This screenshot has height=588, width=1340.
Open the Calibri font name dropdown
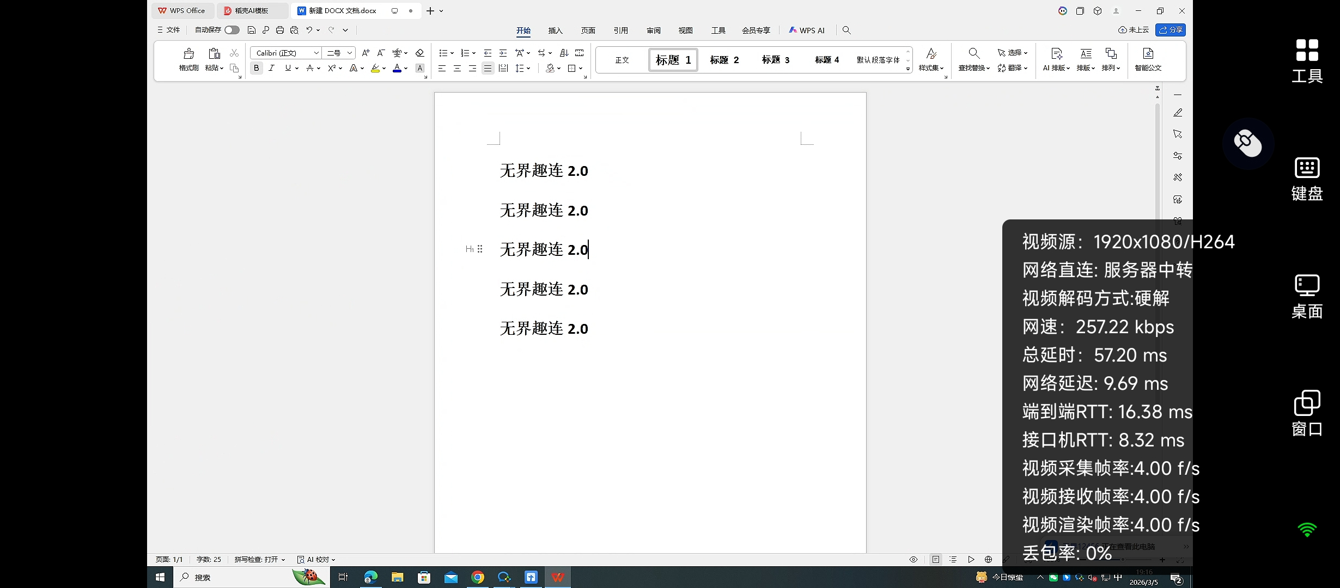point(316,53)
